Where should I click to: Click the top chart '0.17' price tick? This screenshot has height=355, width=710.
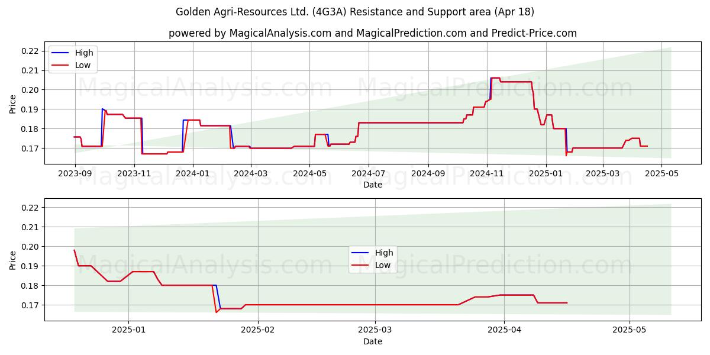pos(30,149)
